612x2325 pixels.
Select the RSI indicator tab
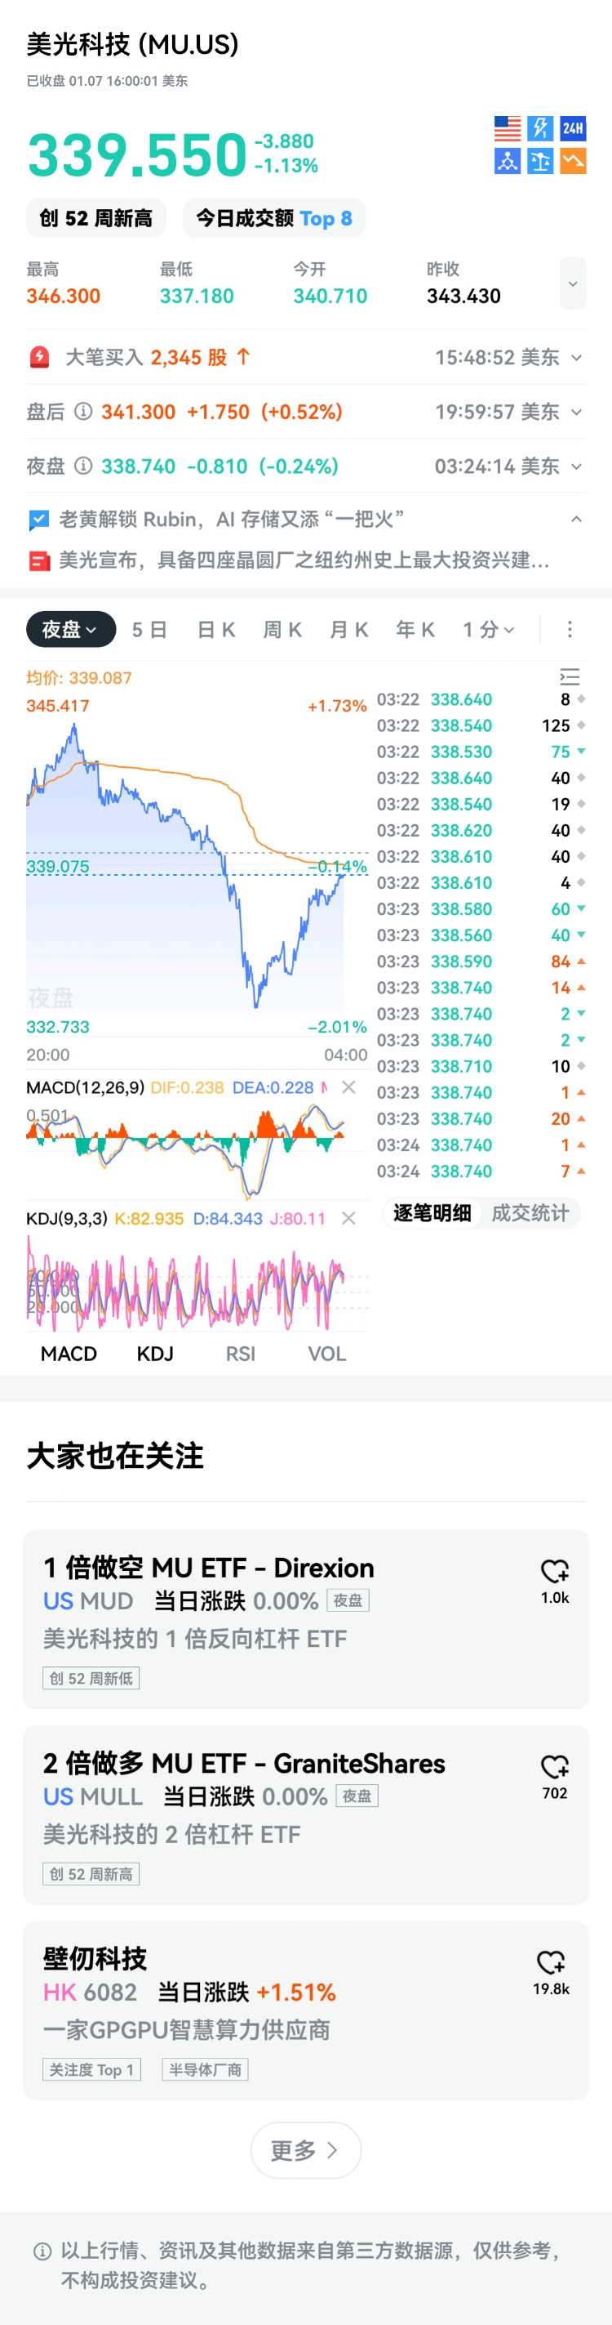(x=241, y=1354)
